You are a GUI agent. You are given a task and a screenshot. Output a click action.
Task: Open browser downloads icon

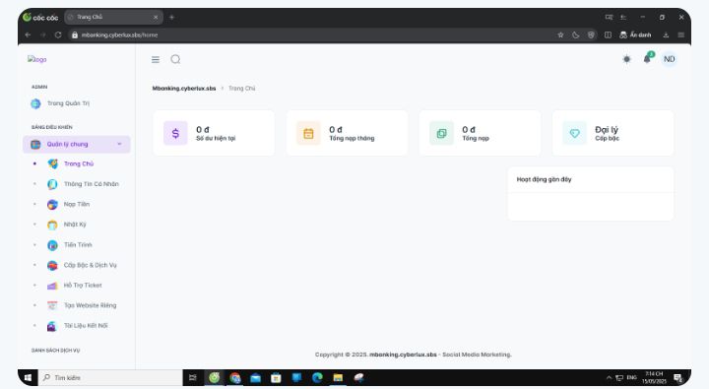tap(666, 34)
